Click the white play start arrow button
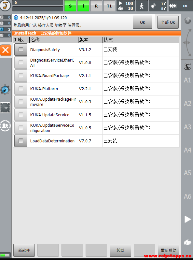193x260 pixels. pyautogui.click(x=187, y=219)
